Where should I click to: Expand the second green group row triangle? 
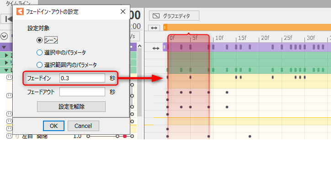click(6, 62)
